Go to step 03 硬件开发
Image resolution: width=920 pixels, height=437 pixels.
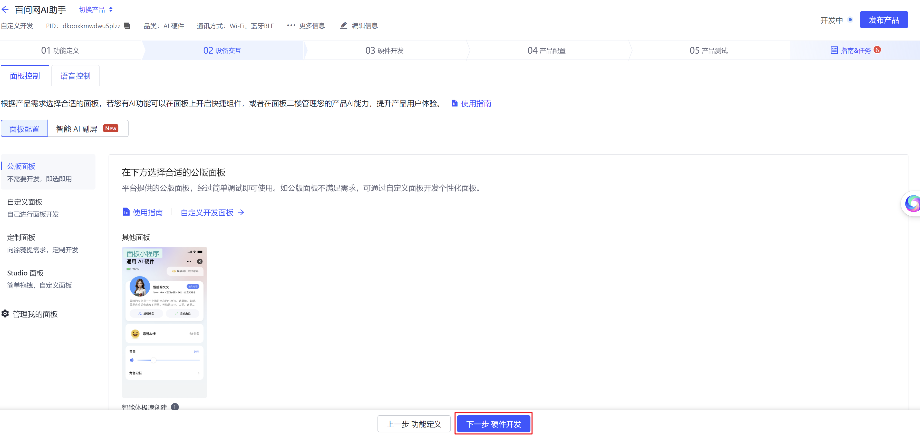[x=384, y=51]
